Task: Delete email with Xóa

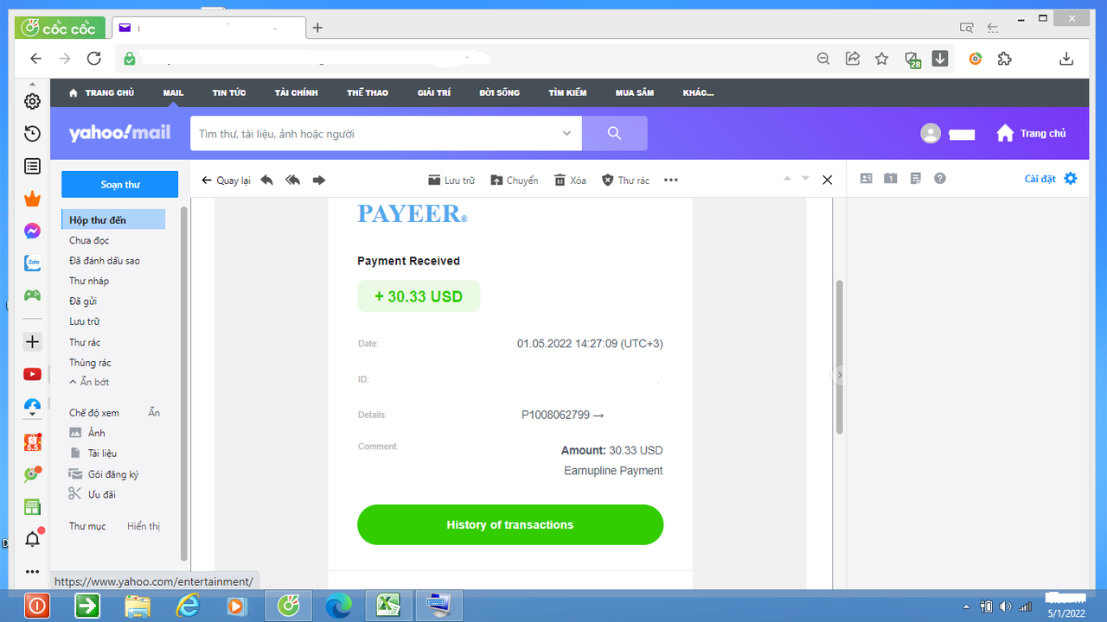Action: pos(570,180)
